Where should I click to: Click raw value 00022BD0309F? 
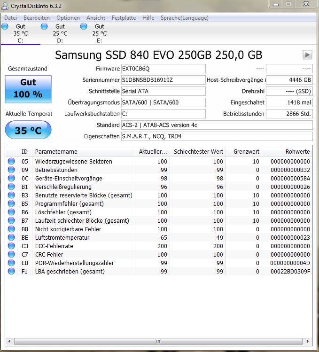[x=290, y=272]
